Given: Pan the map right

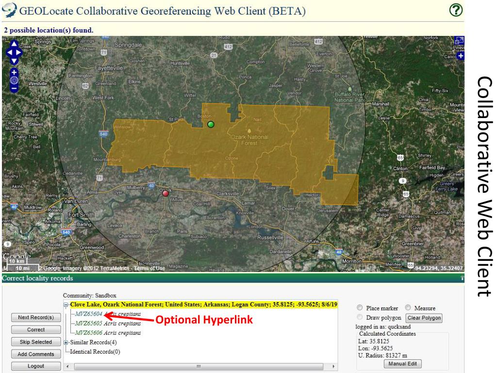Looking at the screenshot, I should 18,52.
